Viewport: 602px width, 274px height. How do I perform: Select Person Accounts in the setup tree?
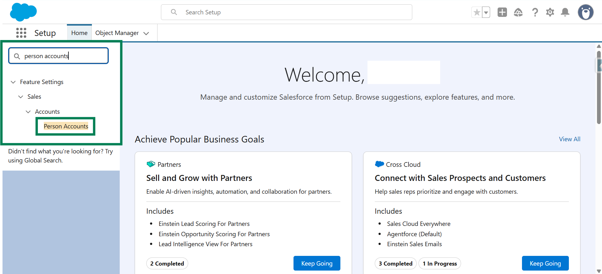pyautogui.click(x=66, y=126)
